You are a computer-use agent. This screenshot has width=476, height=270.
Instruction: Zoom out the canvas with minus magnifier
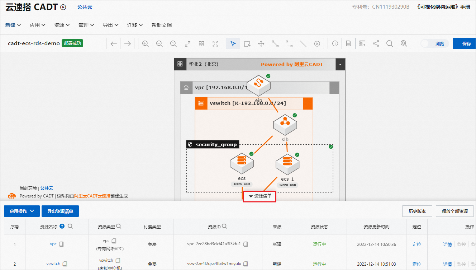tap(159, 44)
